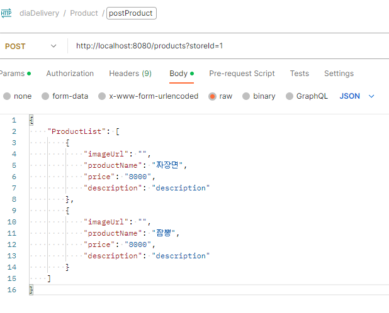
Task: Open the Headers (9) tab
Action: (130, 74)
